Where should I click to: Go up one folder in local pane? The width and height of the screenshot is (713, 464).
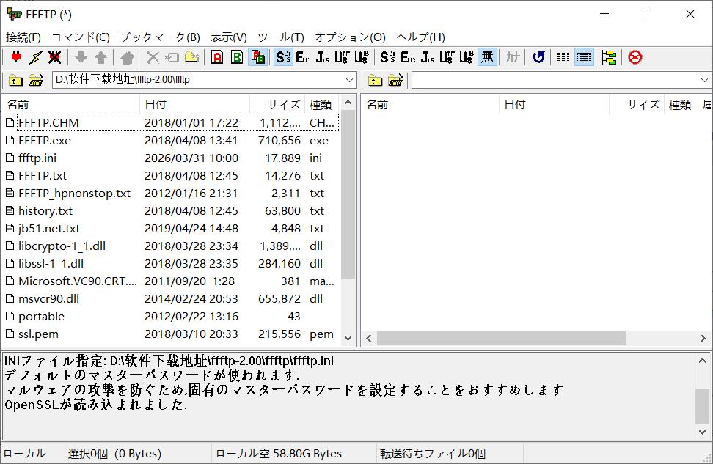pos(16,81)
